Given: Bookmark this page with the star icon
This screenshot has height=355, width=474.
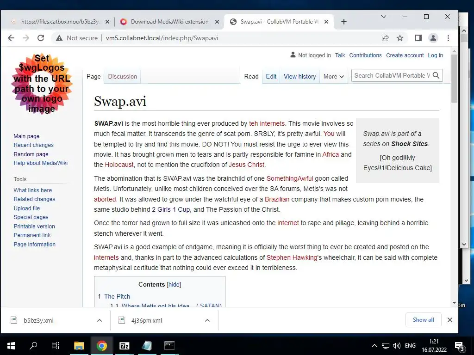Looking at the screenshot, I should (400, 38).
